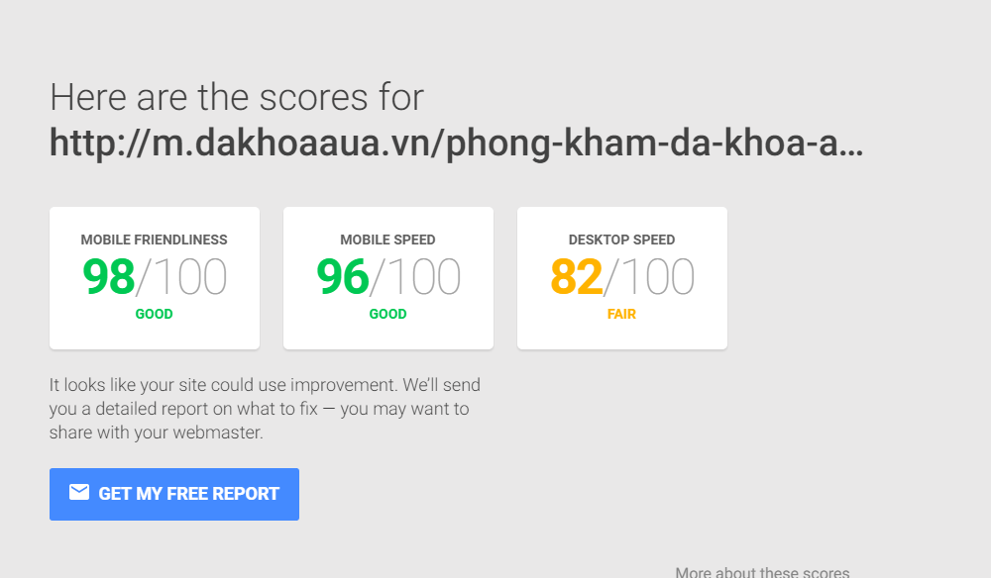Open the More about these scores link
The height and width of the screenshot is (578, 991).
point(762,572)
